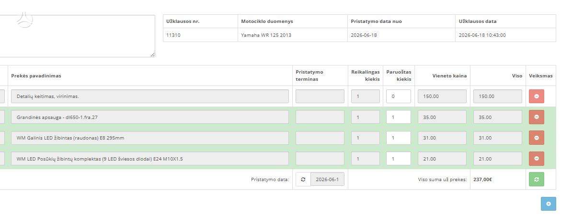Click Pristatymo terminas field in Grandinės apsauga row
The height and width of the screenshot is (216, 561).
click(x=320, y=117)
